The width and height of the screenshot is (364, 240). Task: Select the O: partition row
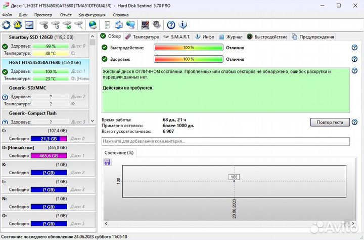coord(49,220)
